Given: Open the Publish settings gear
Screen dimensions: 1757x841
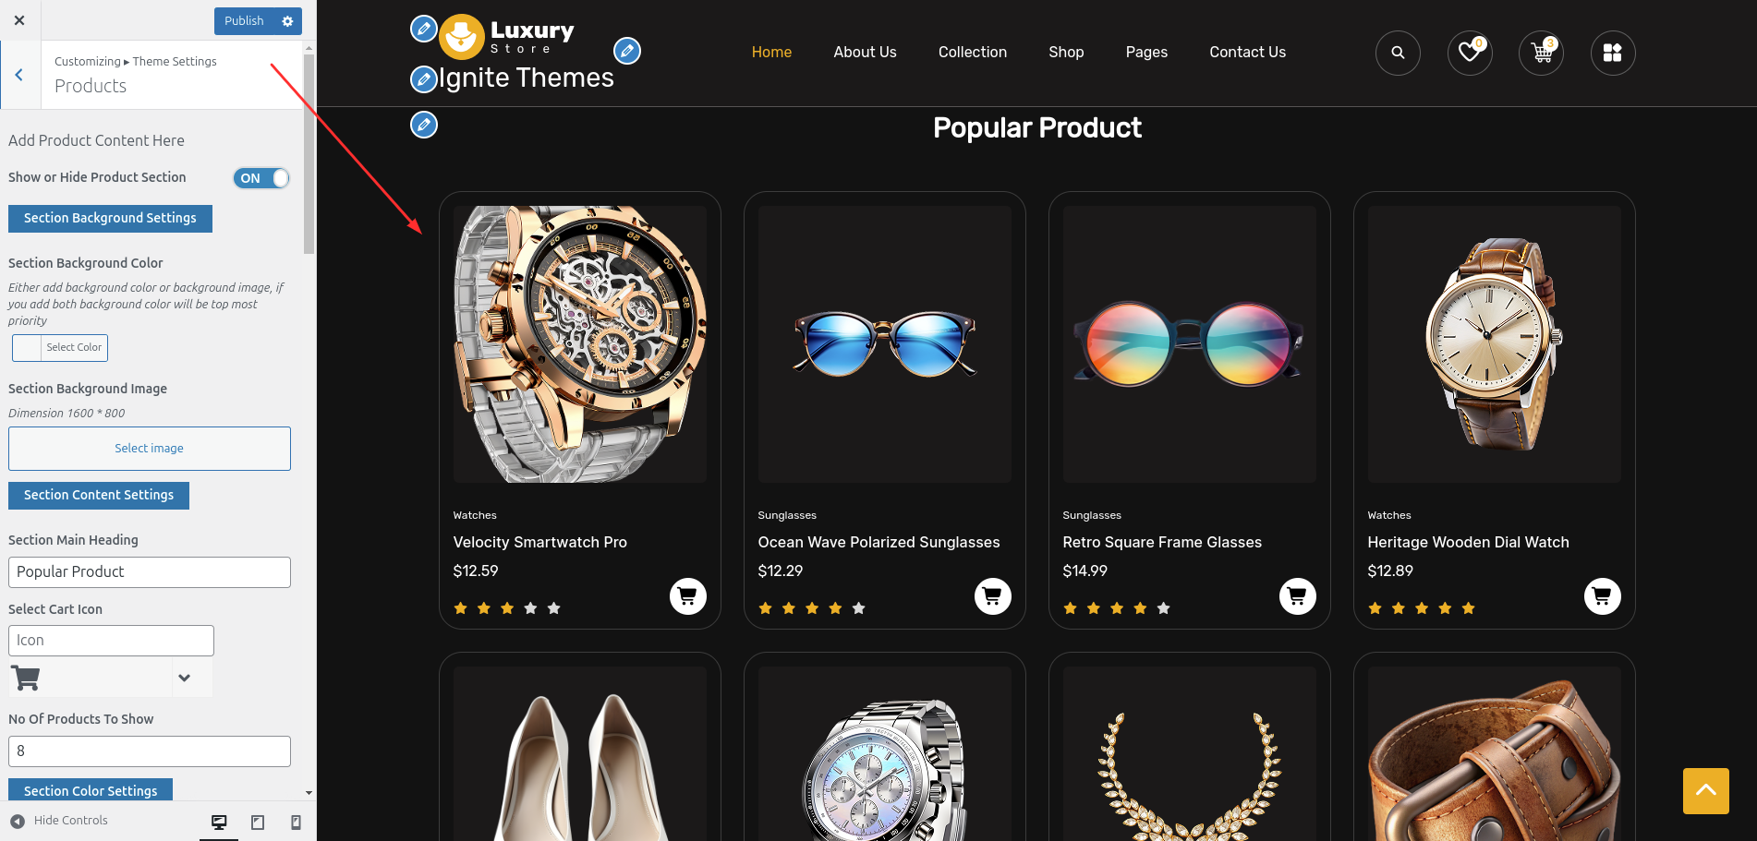Looking at the screenshot, I should click(x=287, y=21).
